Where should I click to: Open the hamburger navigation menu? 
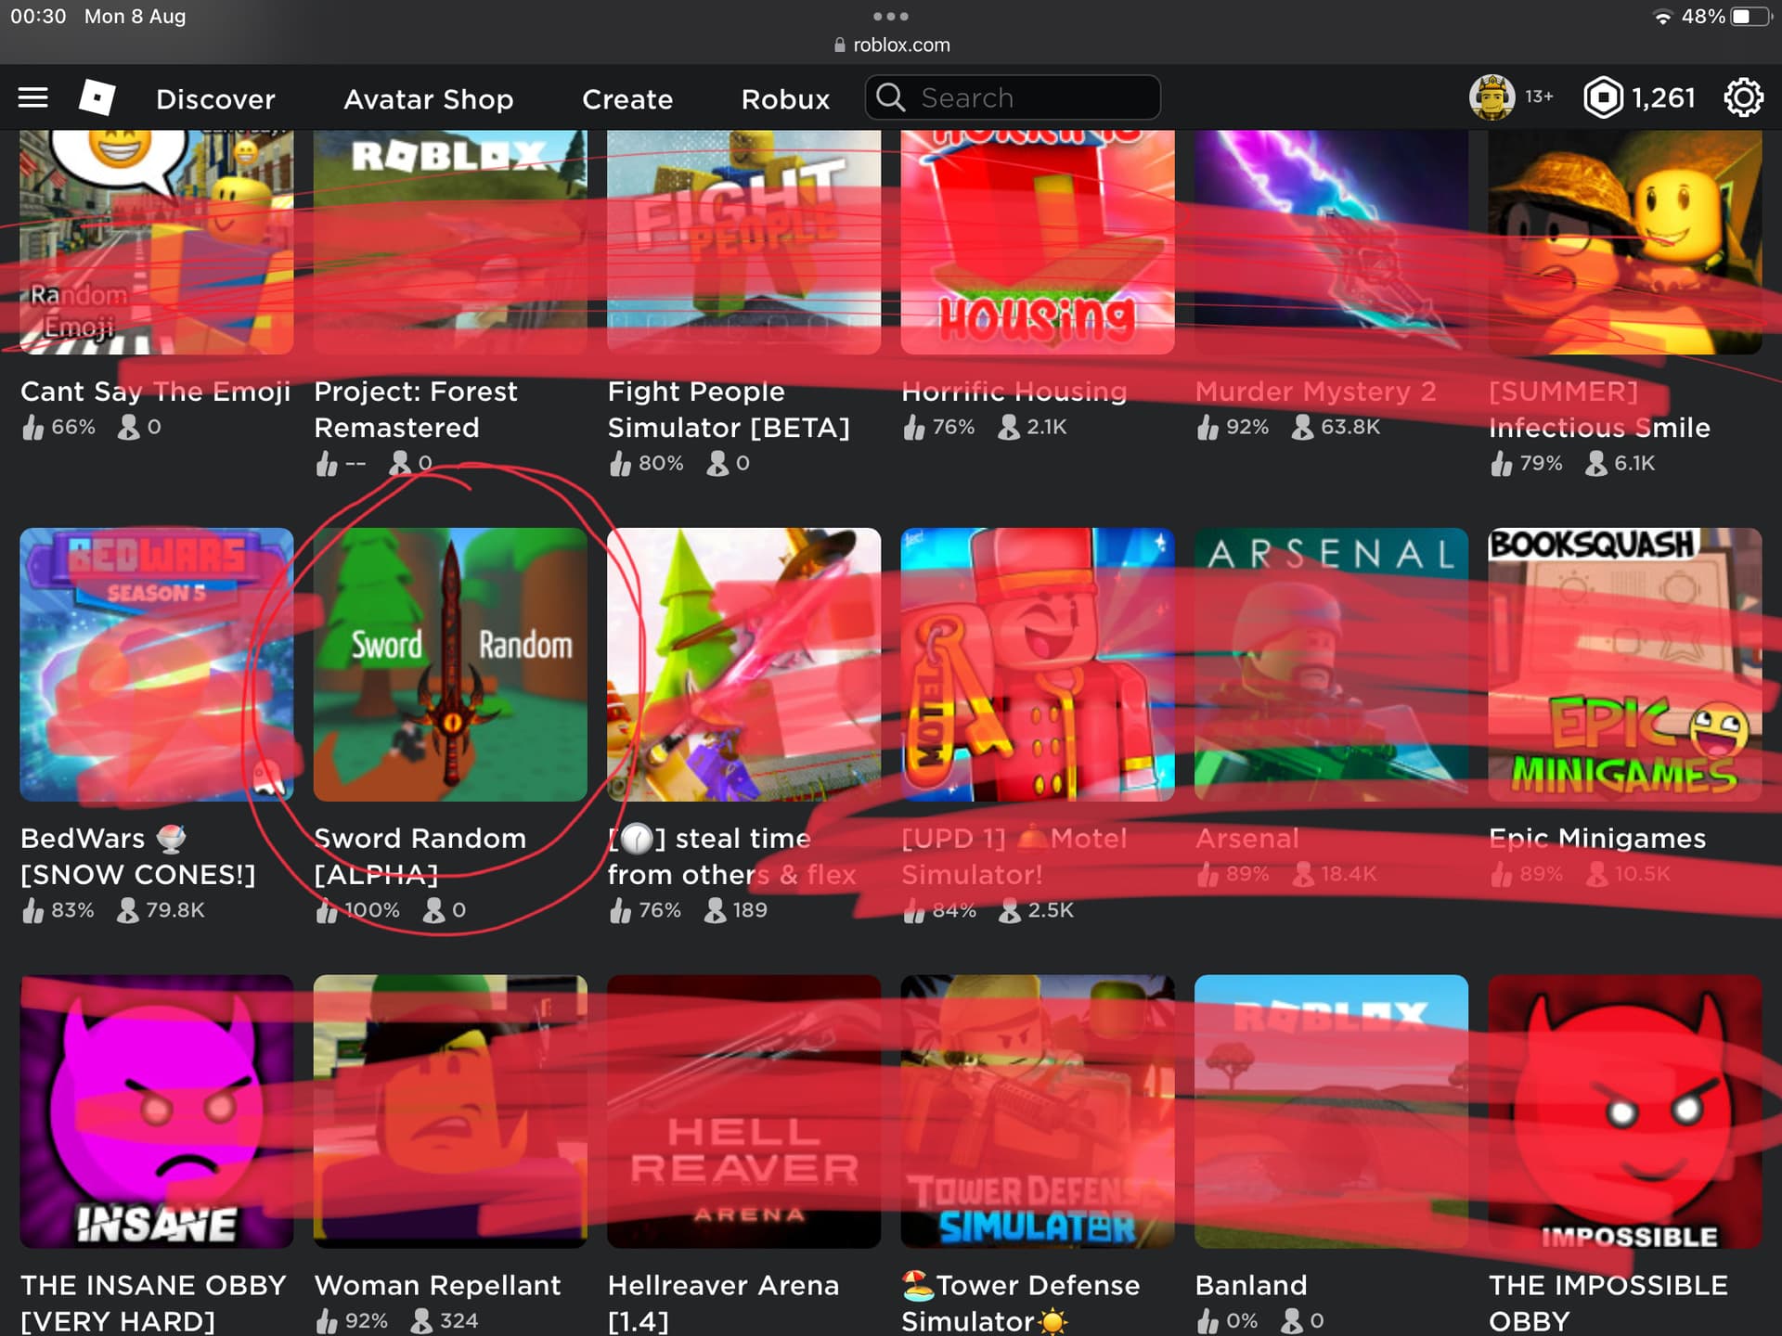click(x=33, y=97)
